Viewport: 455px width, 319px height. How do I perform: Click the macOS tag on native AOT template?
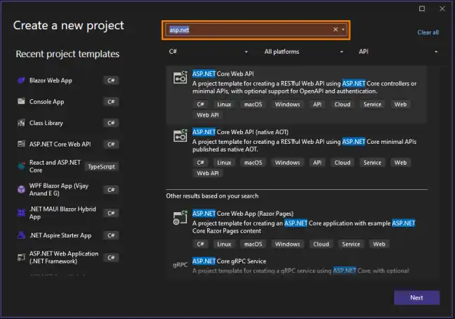point(253,163)
